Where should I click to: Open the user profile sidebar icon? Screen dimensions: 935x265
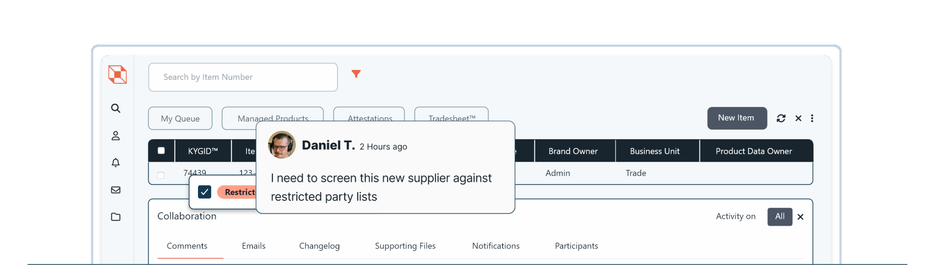115,136
